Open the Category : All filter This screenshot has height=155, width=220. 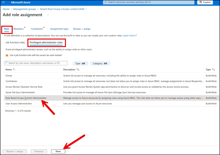pos(100,64)
